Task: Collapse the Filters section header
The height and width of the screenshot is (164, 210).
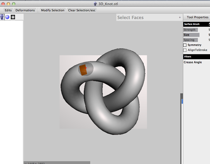Action: point(197,57)
